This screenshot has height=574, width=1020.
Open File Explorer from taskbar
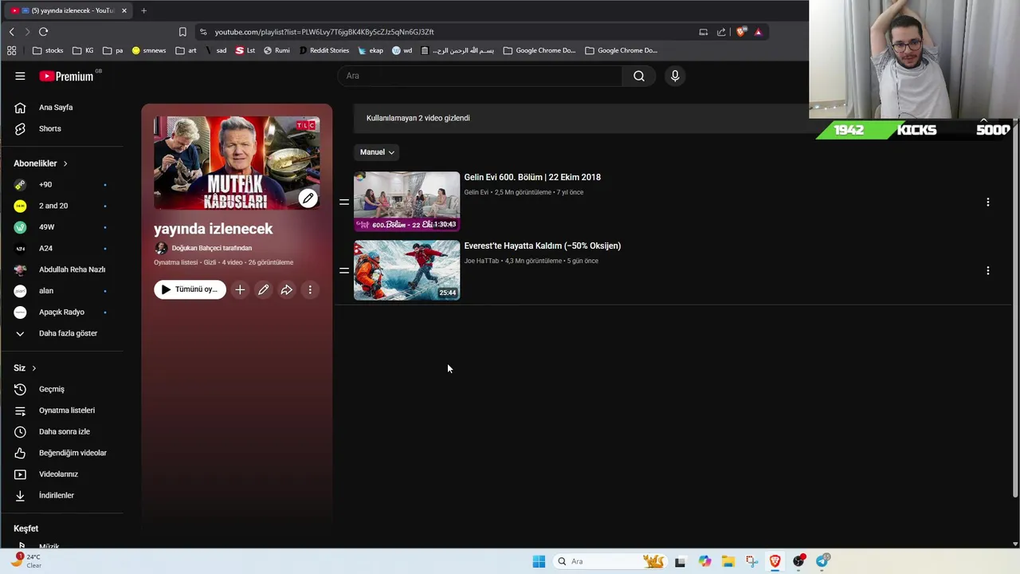coord(728,561)
